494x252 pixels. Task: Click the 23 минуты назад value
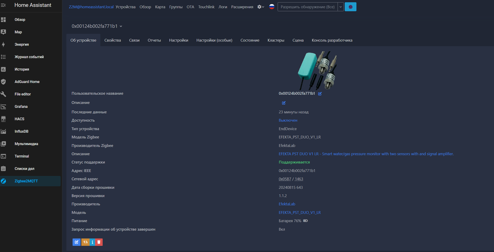[294, 112]
